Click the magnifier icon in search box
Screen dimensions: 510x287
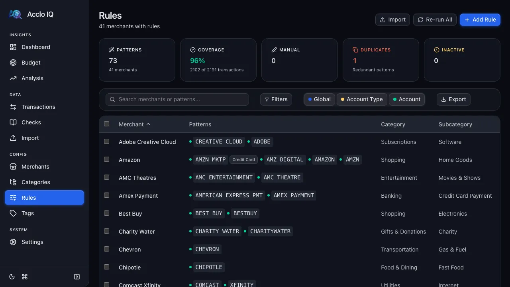coord(112,99)
